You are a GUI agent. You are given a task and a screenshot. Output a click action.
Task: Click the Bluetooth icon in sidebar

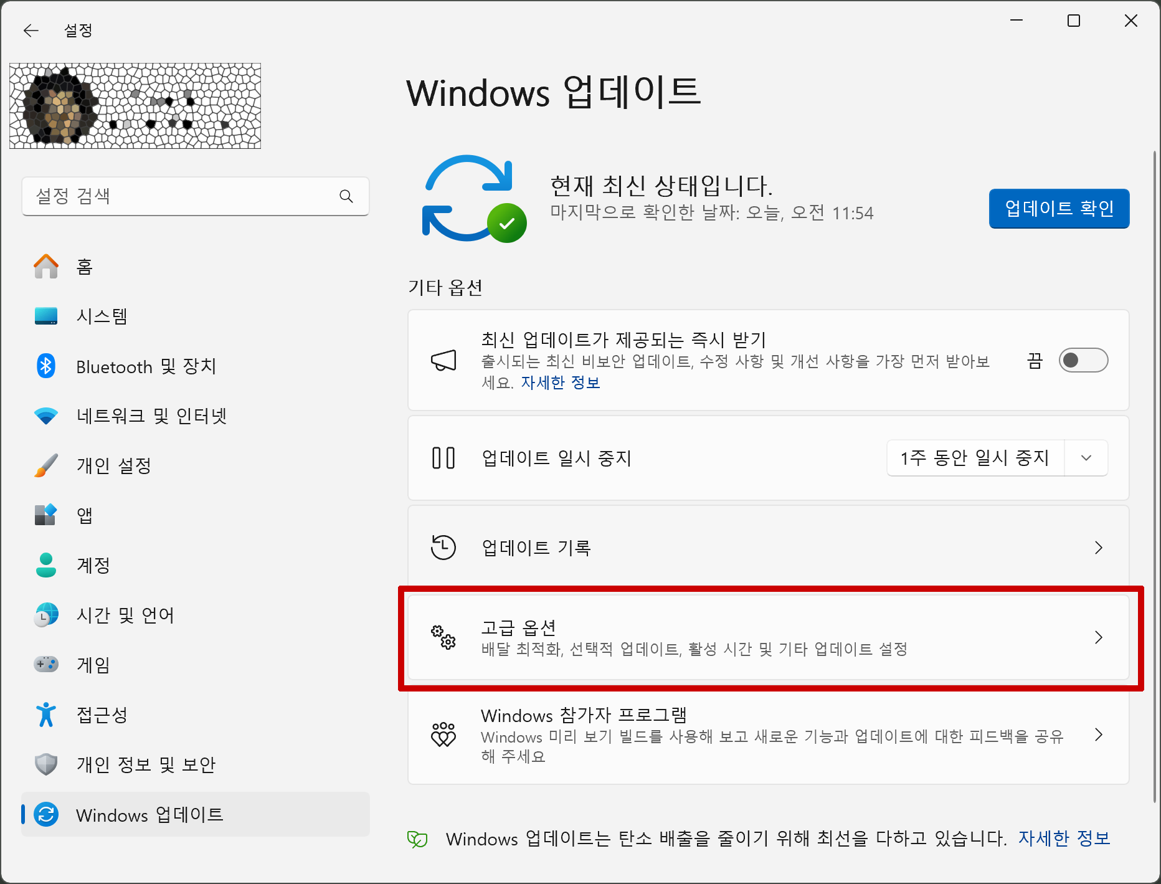tap(46, 366)
